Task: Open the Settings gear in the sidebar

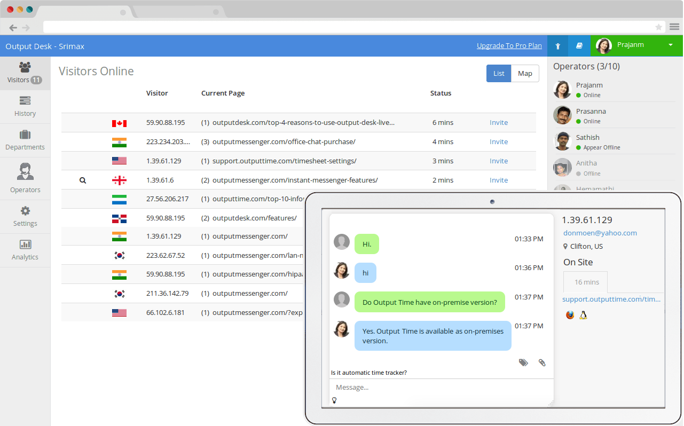Action: tap(25, 211)
